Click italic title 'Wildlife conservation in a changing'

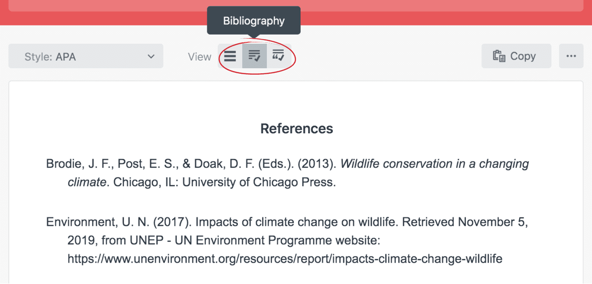tap(434, 164)
